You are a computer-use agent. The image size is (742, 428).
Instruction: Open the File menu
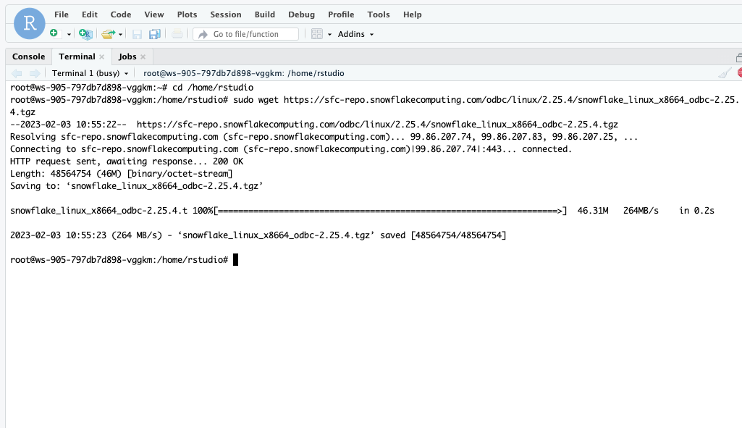click(x=62, y=14)
